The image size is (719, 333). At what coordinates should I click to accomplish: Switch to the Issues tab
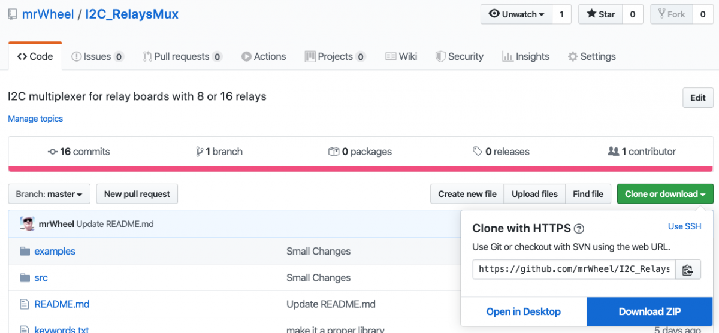click(x=98, y=56)
